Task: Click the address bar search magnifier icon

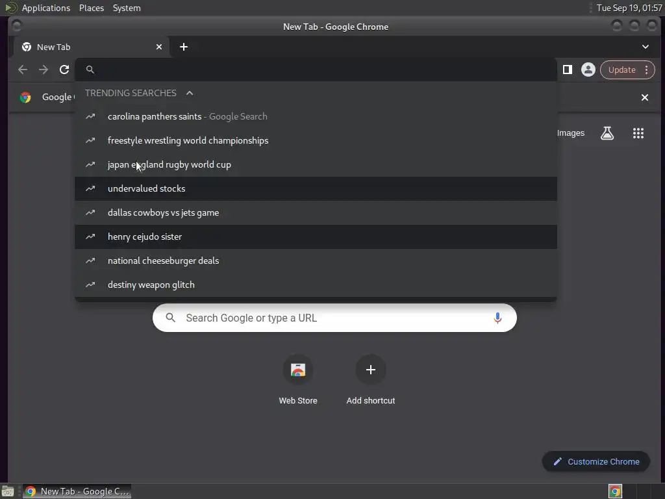Action: pos(90,70)
